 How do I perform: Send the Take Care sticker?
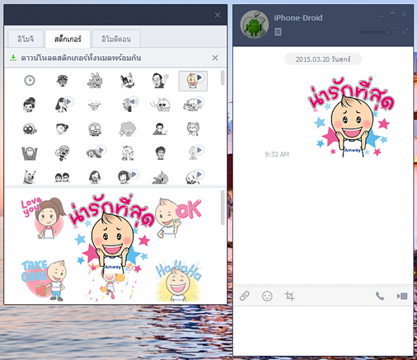click(x=44, y=280)
